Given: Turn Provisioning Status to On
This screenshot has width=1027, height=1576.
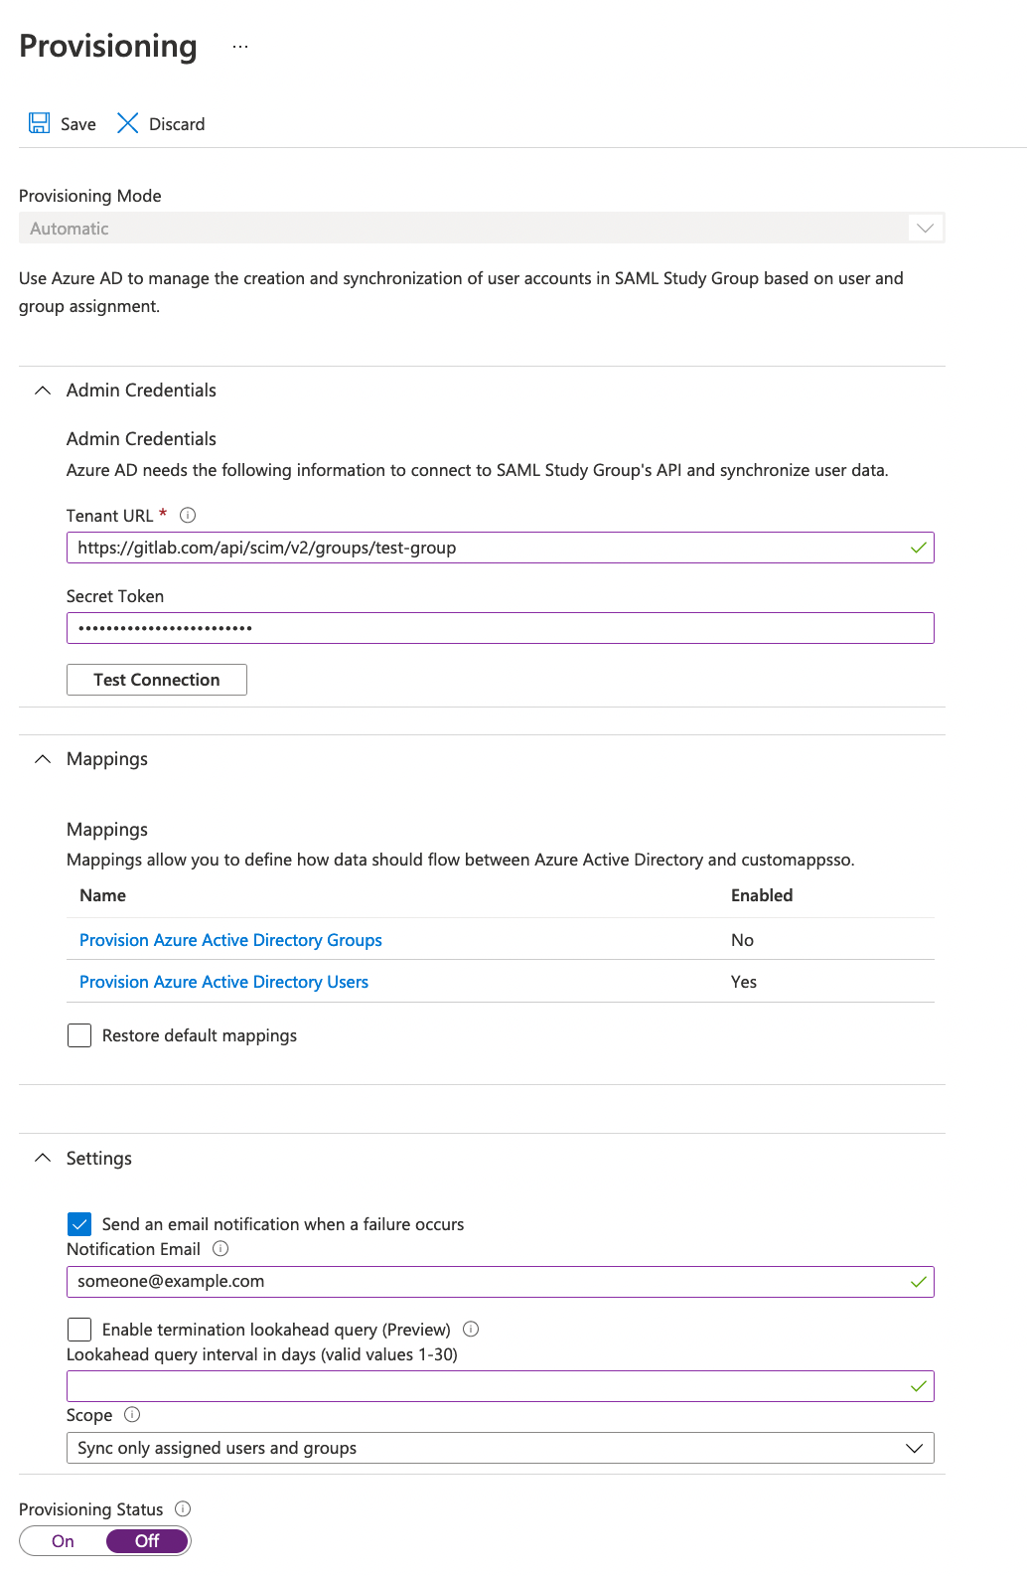Looking at the screenshot, I should 62,1540.
